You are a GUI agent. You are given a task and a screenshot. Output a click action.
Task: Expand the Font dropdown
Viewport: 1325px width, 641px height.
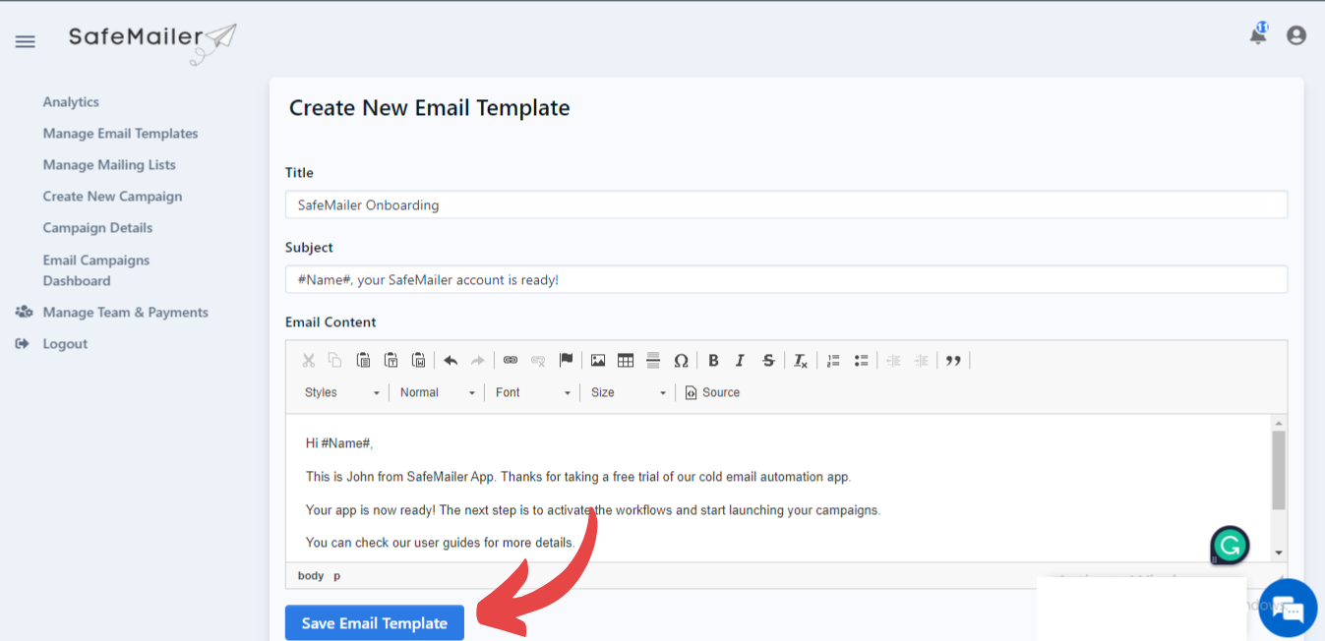pos(532,392)
